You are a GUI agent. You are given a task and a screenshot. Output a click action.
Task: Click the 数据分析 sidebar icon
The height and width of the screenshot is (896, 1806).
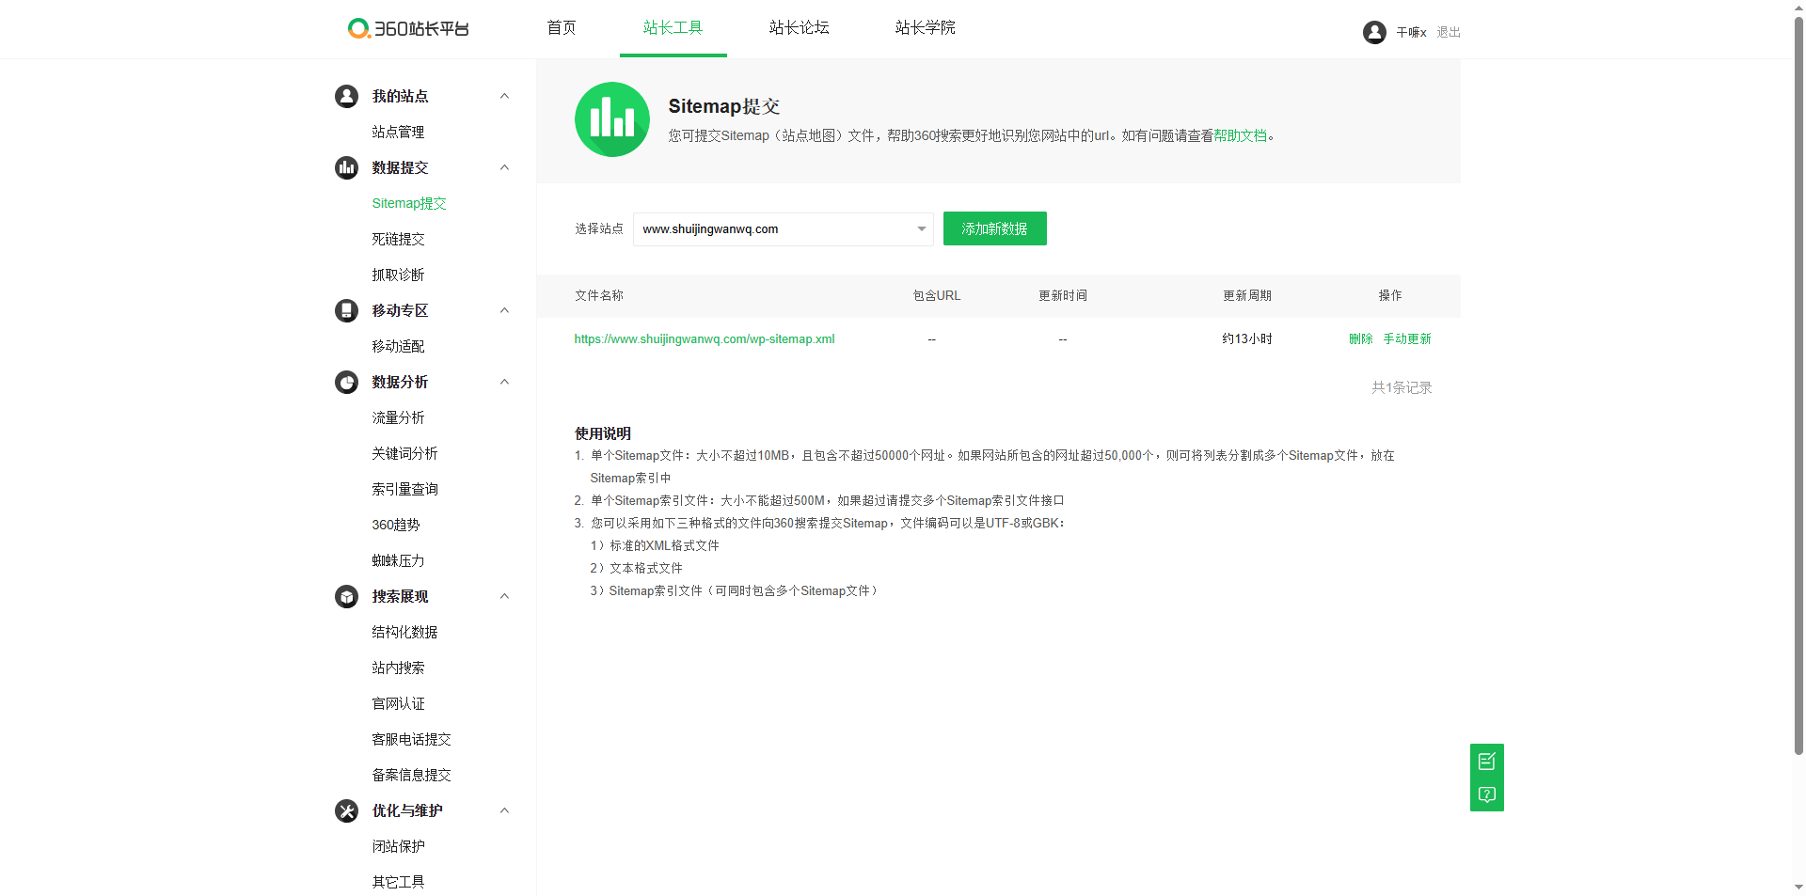coord(346,382)
